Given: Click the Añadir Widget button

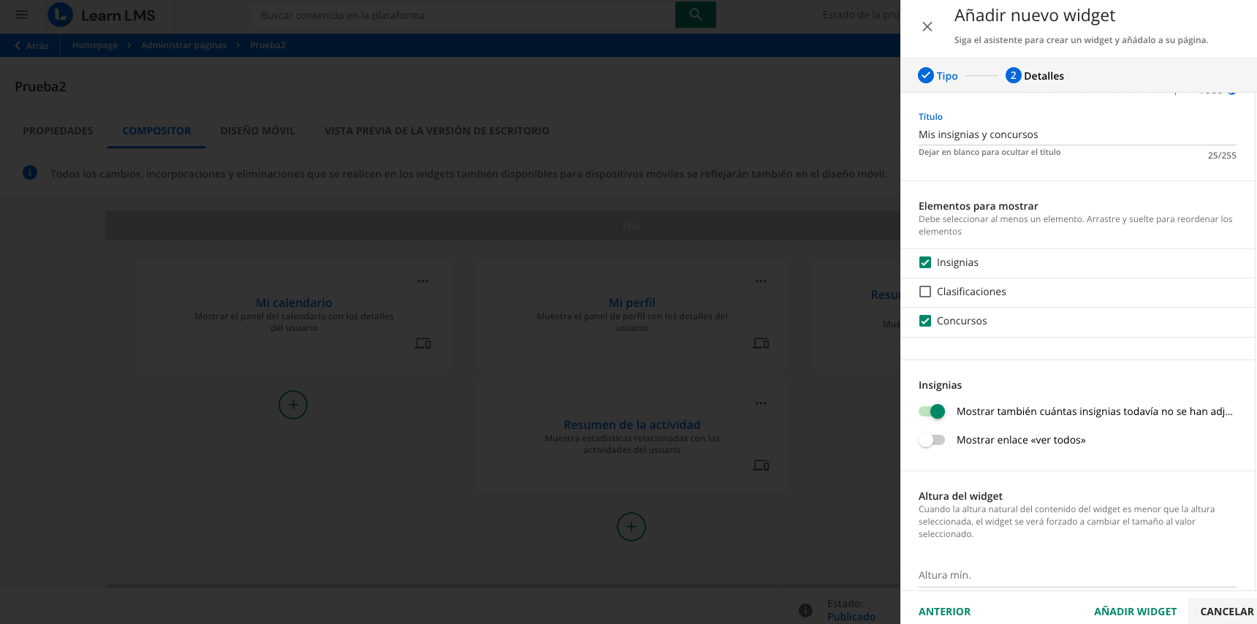Looking at the screenshot, I should (x=1135, y=612).
